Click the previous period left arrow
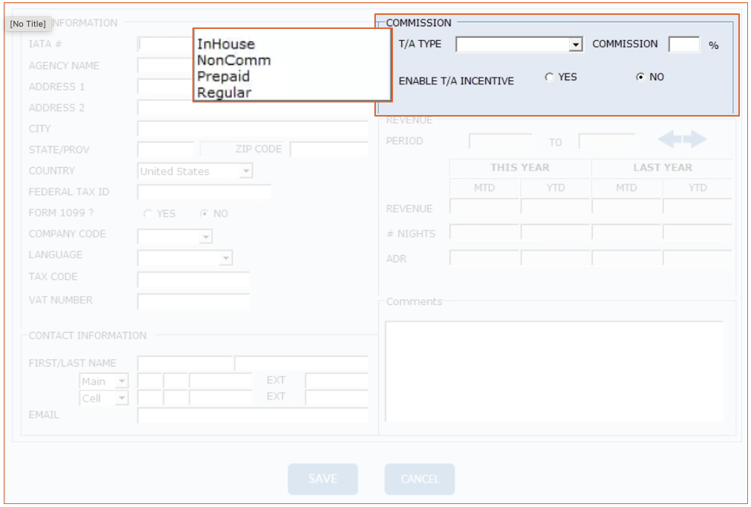Viewport: 751px width, 507px height. point(669,140)
